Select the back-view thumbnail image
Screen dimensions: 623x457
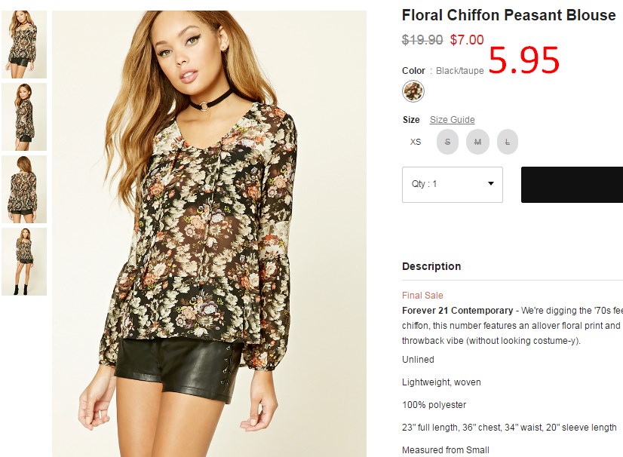pyautogui.click(x=24, y=189)
